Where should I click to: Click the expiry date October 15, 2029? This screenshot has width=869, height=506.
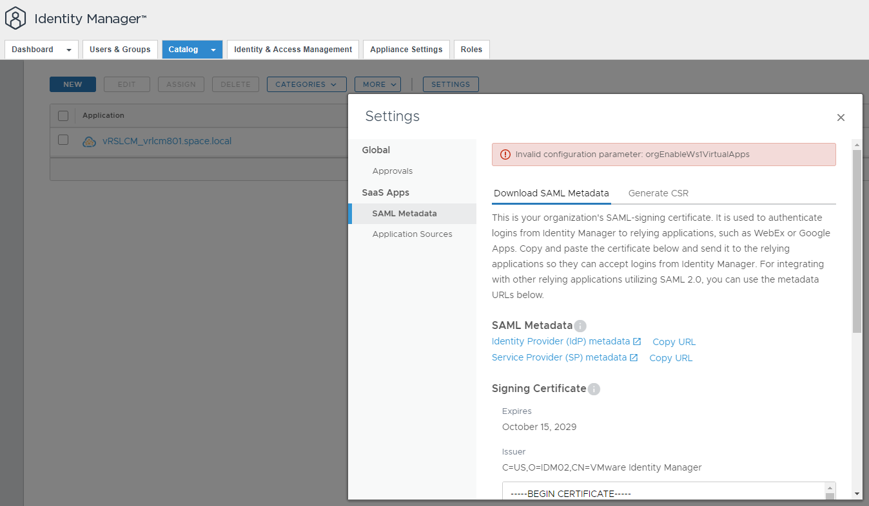540,427
